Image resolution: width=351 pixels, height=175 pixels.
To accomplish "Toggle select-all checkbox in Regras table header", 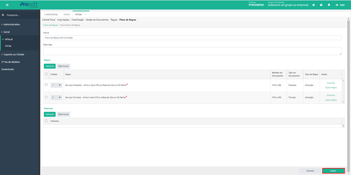I will tap(46, 74).
